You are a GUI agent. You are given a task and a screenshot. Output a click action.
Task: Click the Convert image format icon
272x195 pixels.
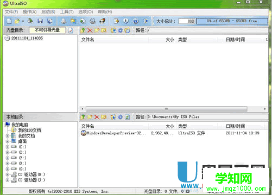point(83,21)
